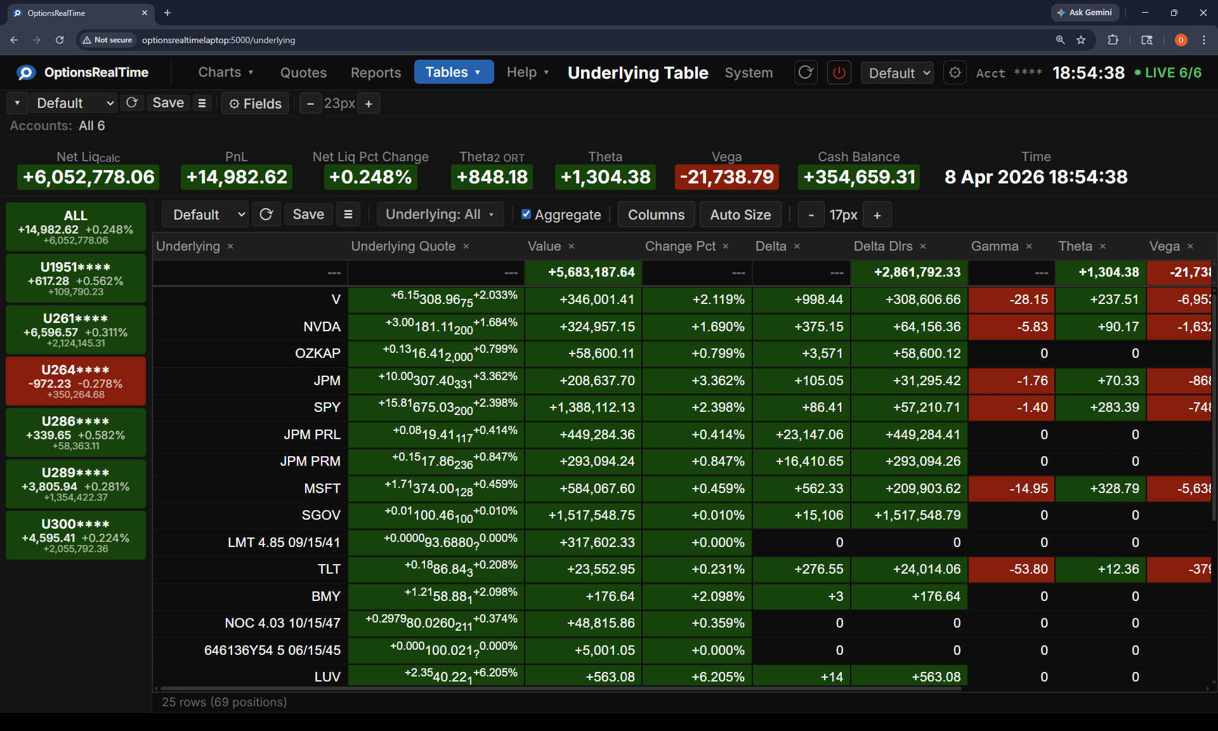The width and height of the screenshot is (1218, 731).
Task: Open the Fields settings button
Action: click(255, 103)
